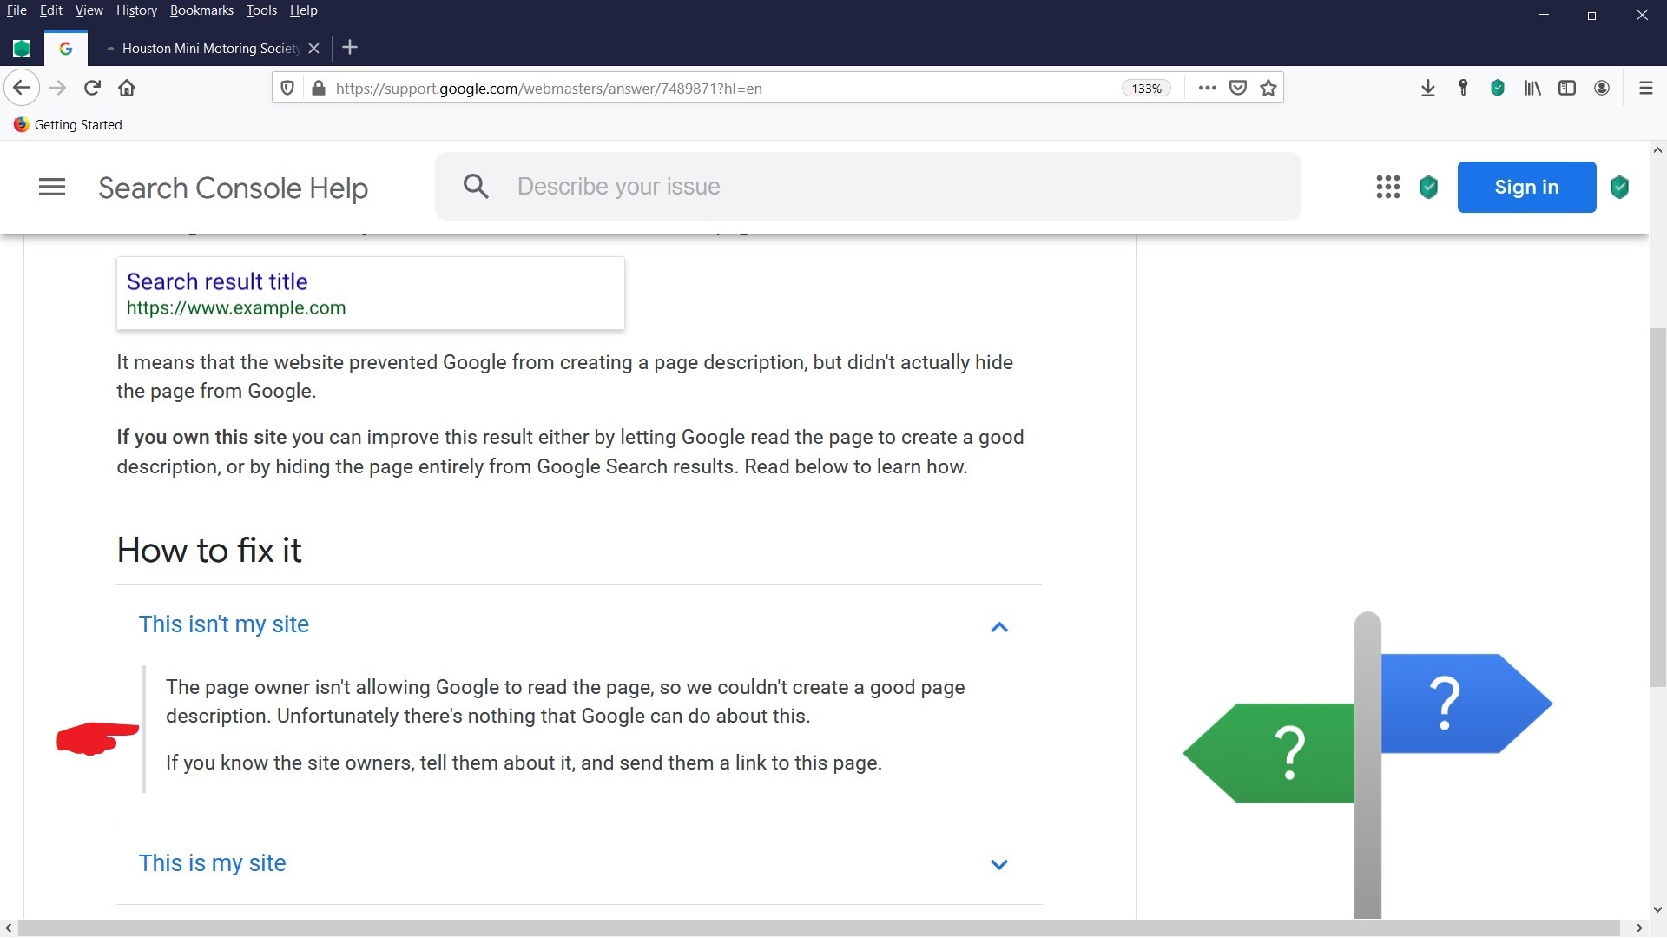Open the Firefox home page

click(127, 88)
